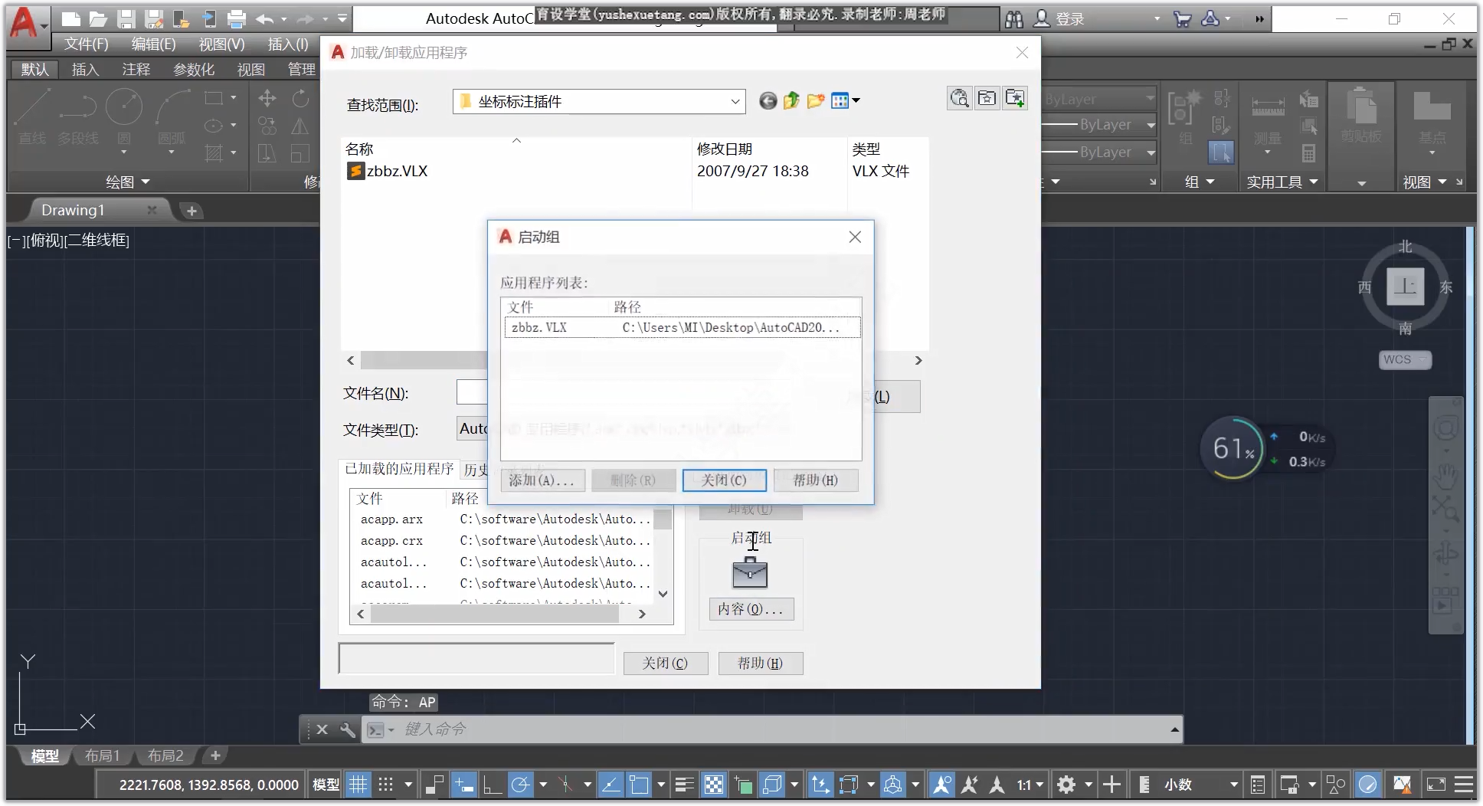This screenshot has width=1483, height=806.
Task: Click the back arrow icon in Load dialog
Action: click(768, 100)
